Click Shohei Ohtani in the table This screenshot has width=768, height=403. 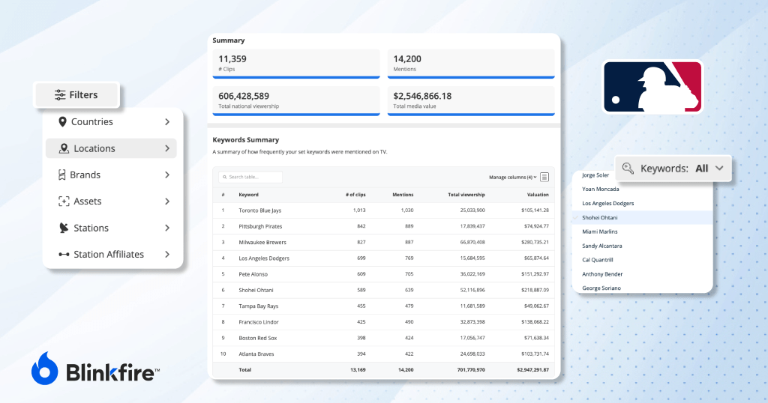tap(256, 290)
